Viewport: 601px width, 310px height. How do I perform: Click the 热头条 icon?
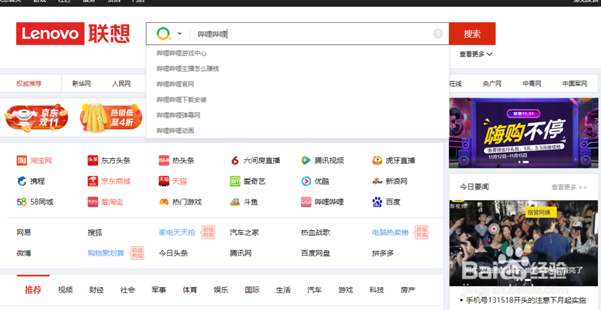tap(163, 161)
